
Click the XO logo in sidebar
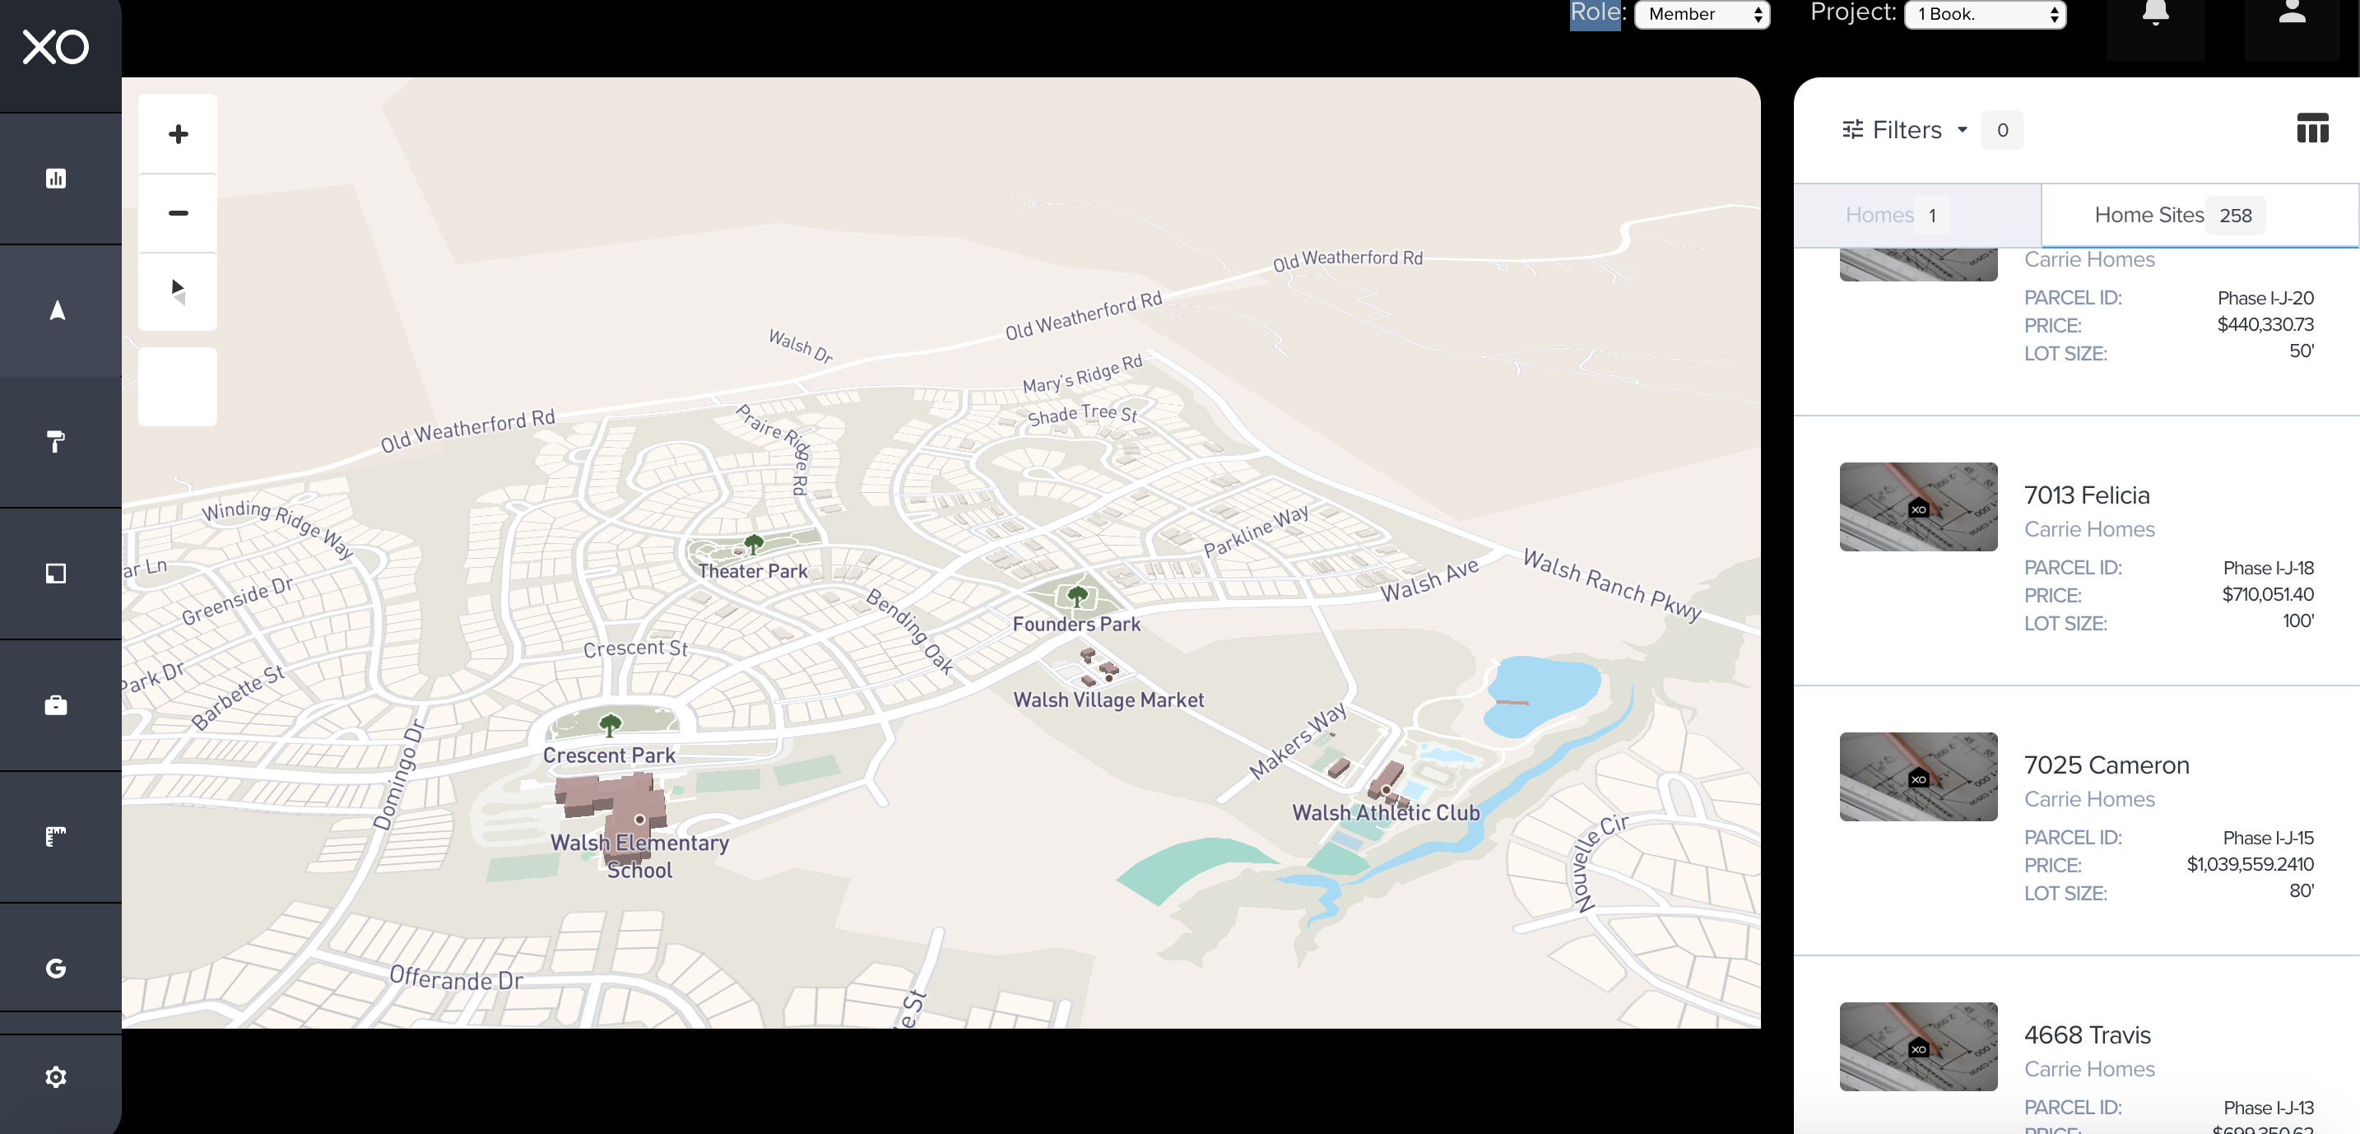pyautogui.click(x=55, y=47)
